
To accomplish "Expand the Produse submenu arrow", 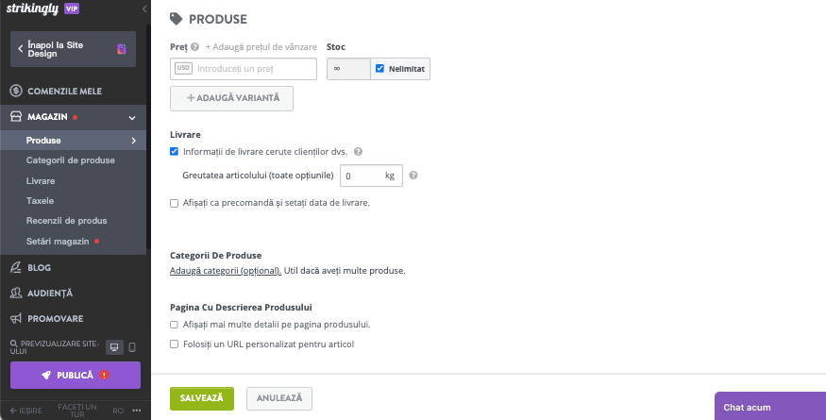I will pyautogui.click(x=134, y=141).
